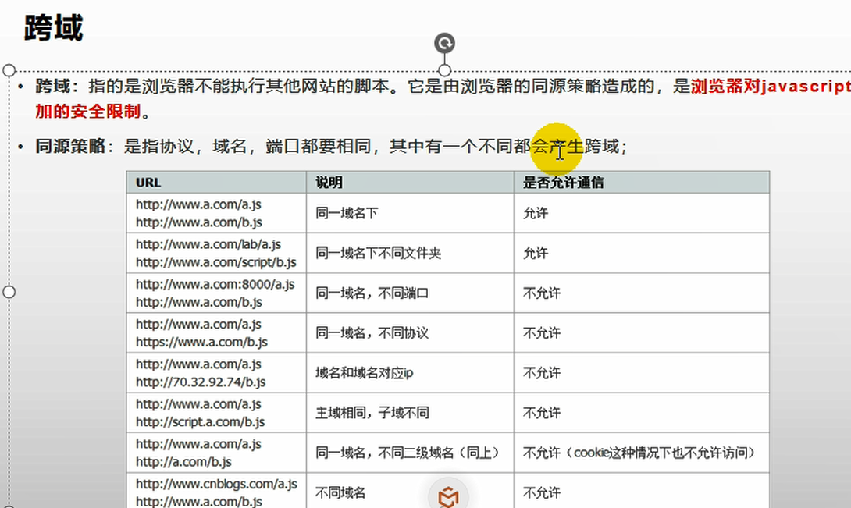Click the top-left corner resize handle
This screenshot has width=851, height=508.
[x=9, y=70]
